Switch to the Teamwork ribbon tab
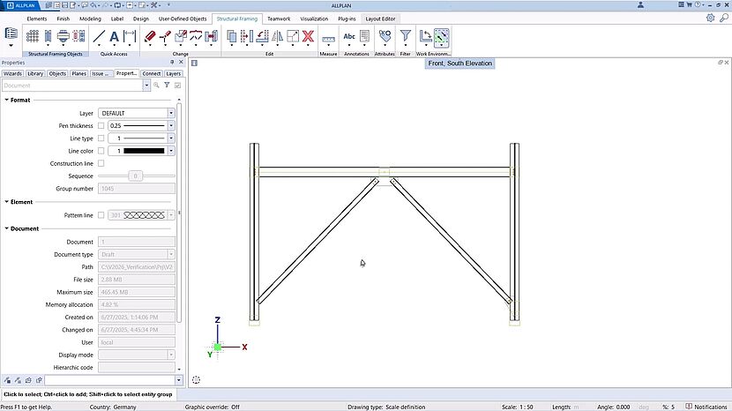This screenshot has height=411, width=732. (279, 18)
